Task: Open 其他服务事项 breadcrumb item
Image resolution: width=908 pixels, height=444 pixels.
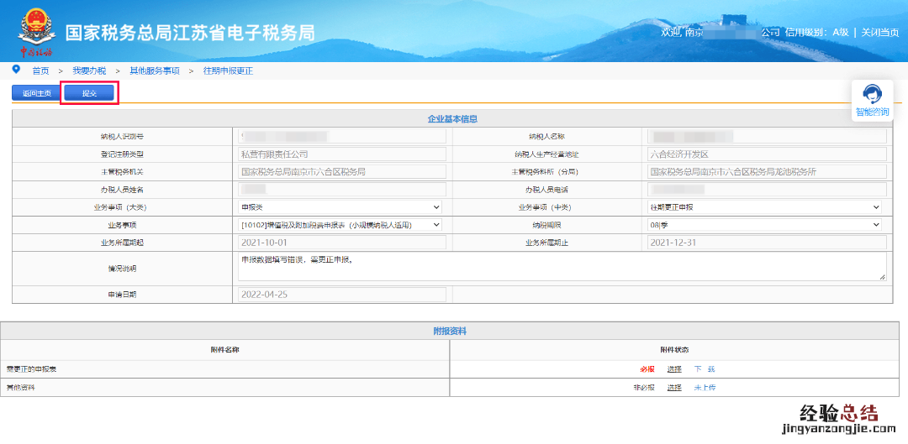Action: tap(154, 71)
